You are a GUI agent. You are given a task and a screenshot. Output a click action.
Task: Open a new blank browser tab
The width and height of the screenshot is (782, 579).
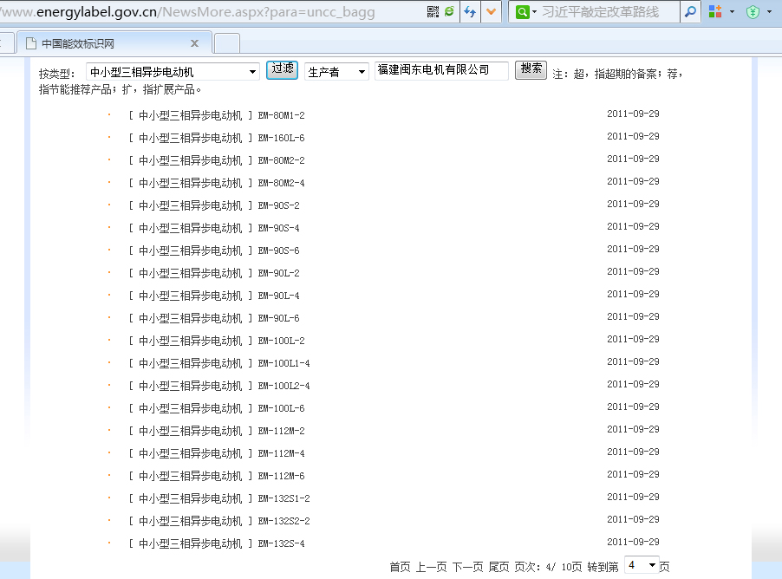pyautogui.click(x=227, y=44)
